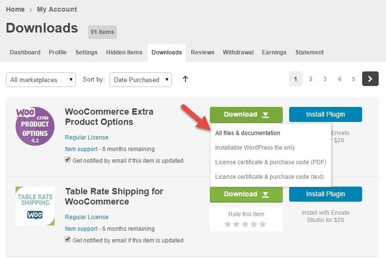This screenshot has height=258, width=386.
Task: Select License certificate & purchase code (text)
Action: [269, 177]
